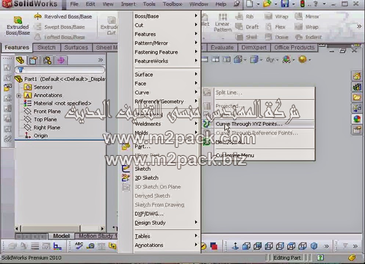Click the Spell Checker ABC icon
365x264 pixels.
[x=79, y=246]
